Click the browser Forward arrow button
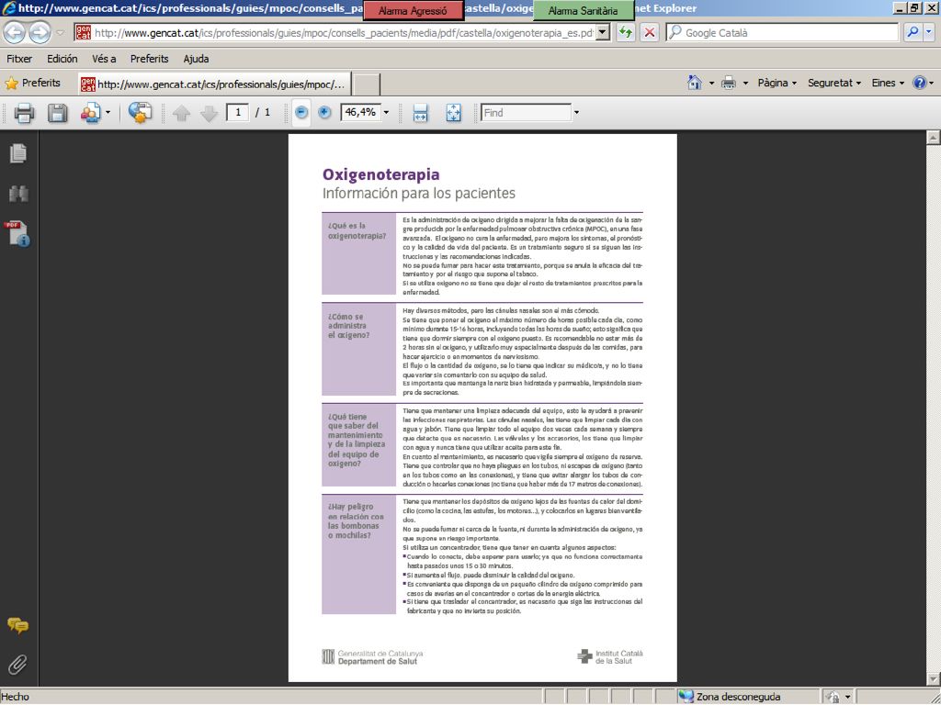The image size is (941, 705). tap(40, 32)
